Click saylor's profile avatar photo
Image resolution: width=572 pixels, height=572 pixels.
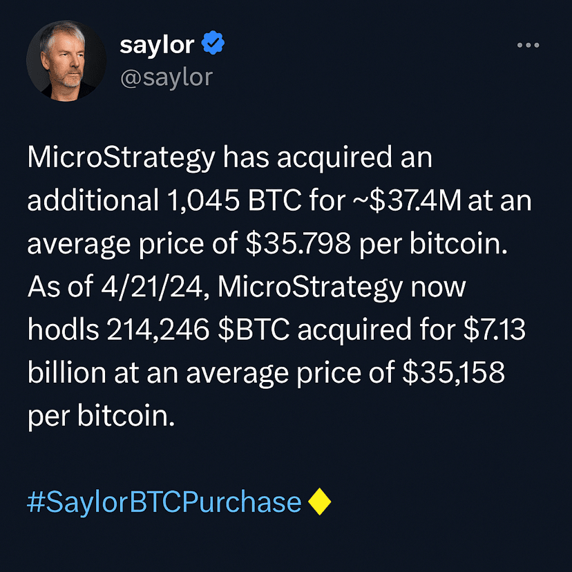[x=66, y=60]
